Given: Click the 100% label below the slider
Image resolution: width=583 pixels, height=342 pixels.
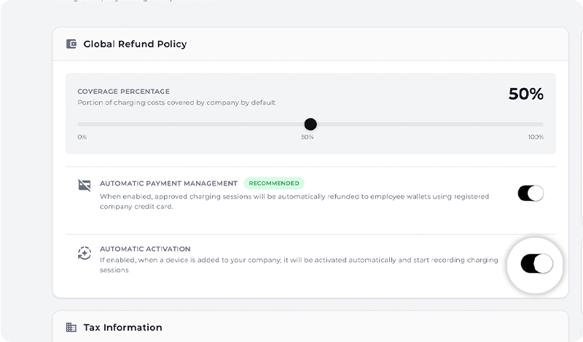Looking at the screenshot, I should [536, 138].
